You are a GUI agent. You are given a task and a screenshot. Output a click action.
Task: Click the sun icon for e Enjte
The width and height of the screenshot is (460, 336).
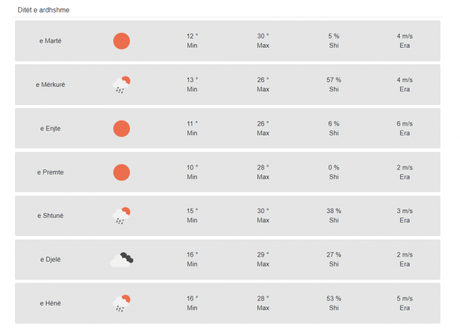pyautogui.click(x=121, y=129)
